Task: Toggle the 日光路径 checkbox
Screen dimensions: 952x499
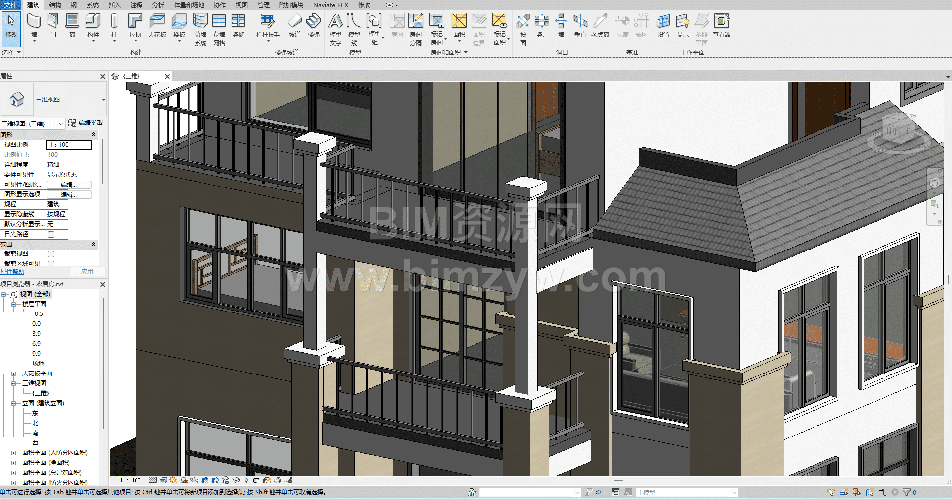Action: (x=51, y=234)
